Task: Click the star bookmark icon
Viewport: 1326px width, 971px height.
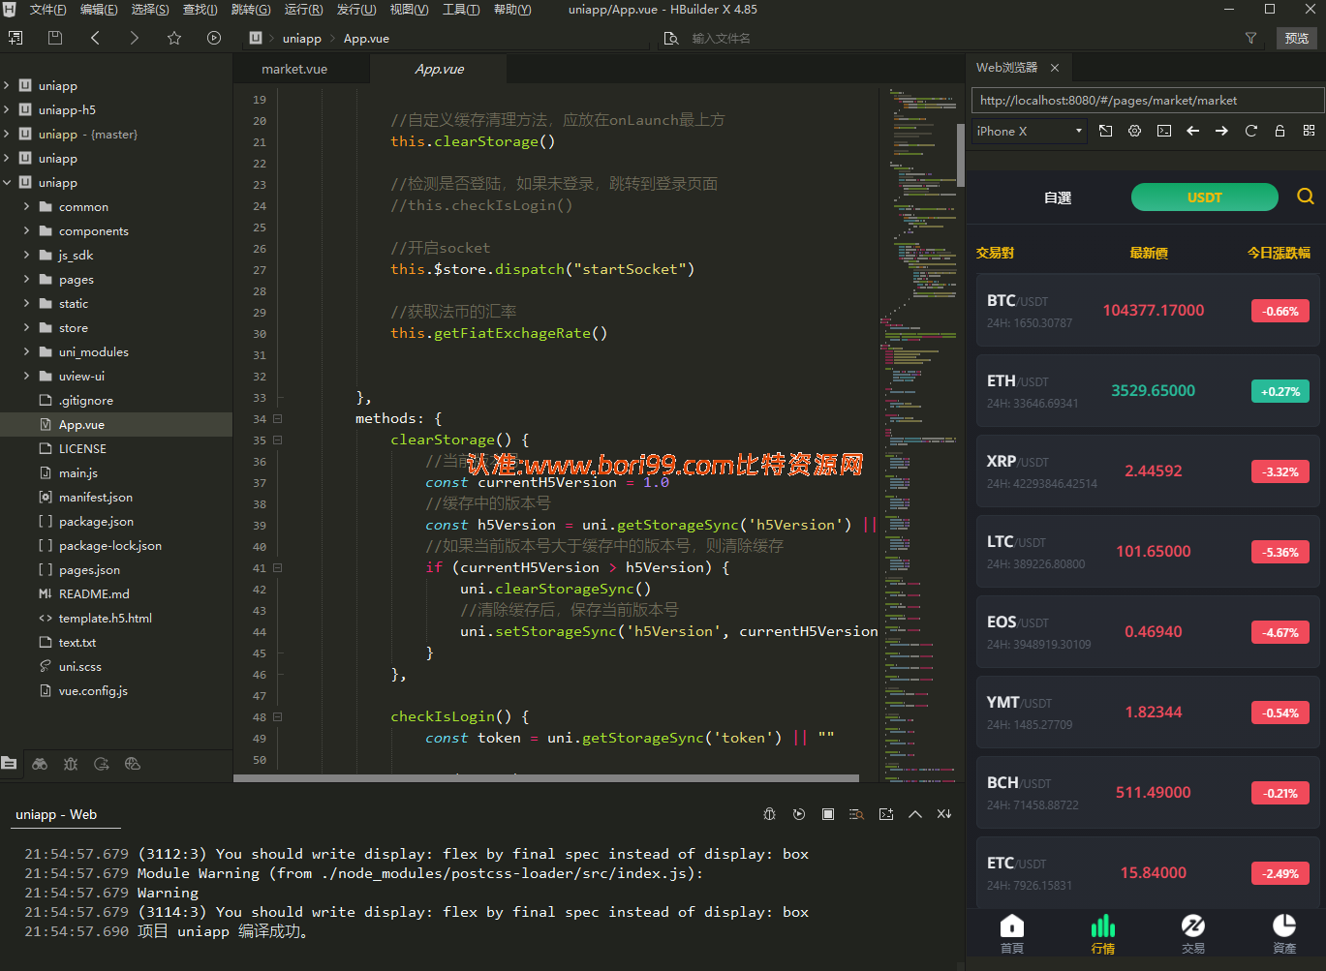Action: tap(174, 38)
